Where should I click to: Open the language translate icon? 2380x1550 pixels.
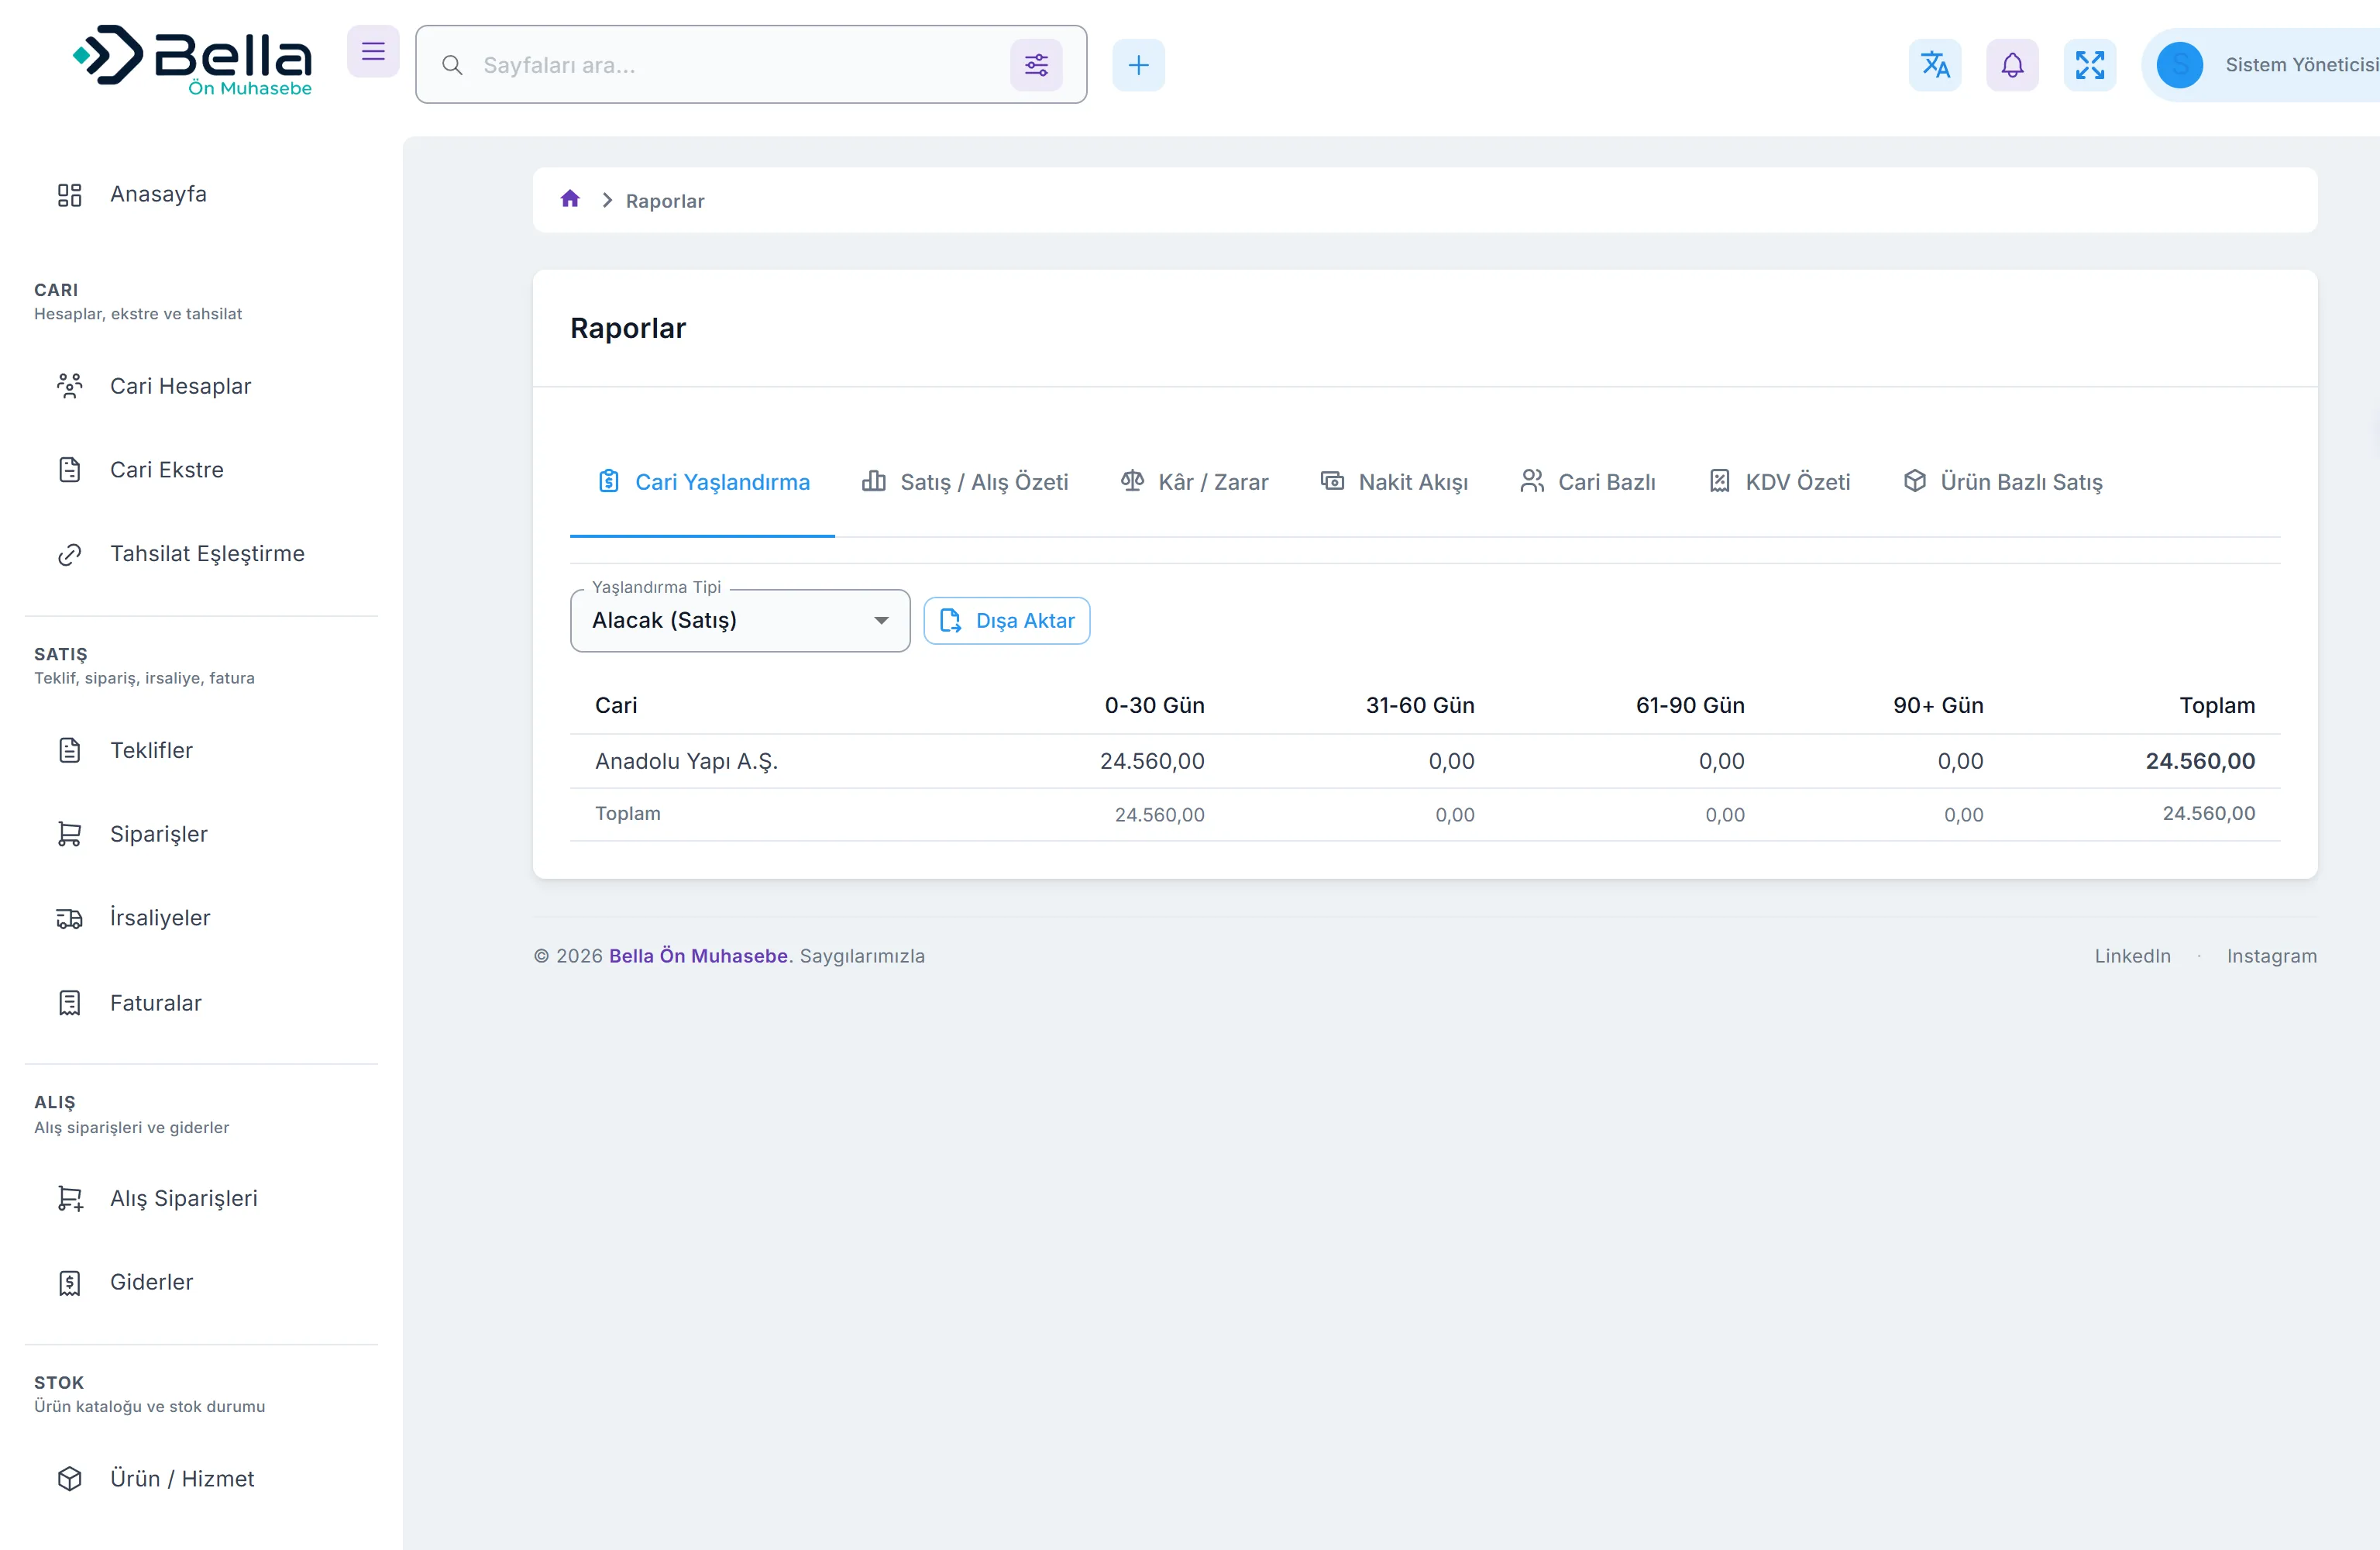point(1935,65)
